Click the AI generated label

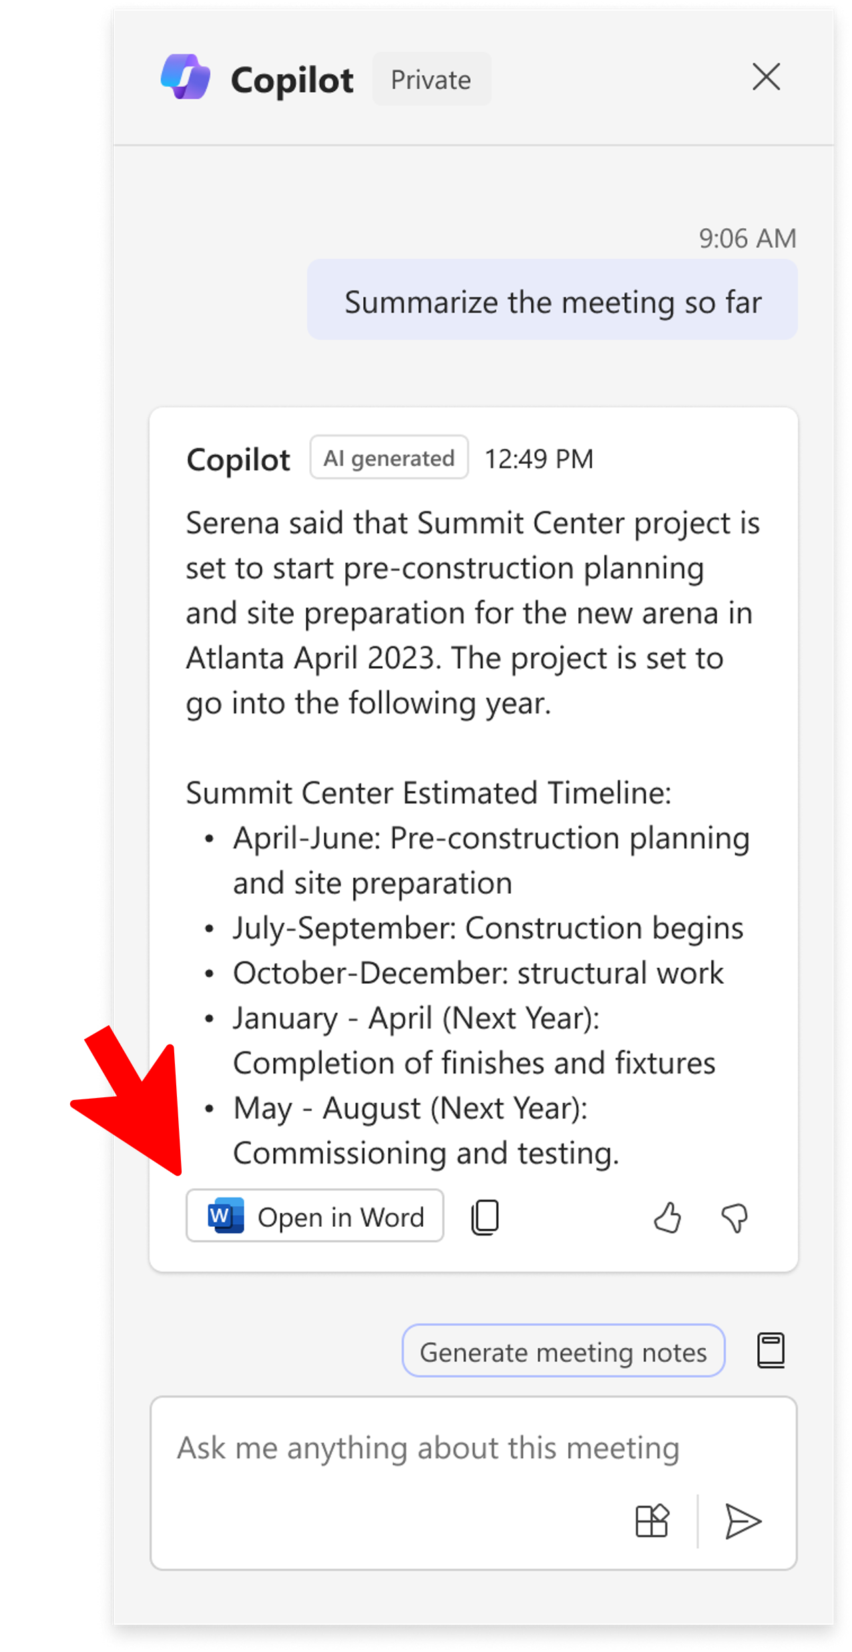click(x=389, y=458)
